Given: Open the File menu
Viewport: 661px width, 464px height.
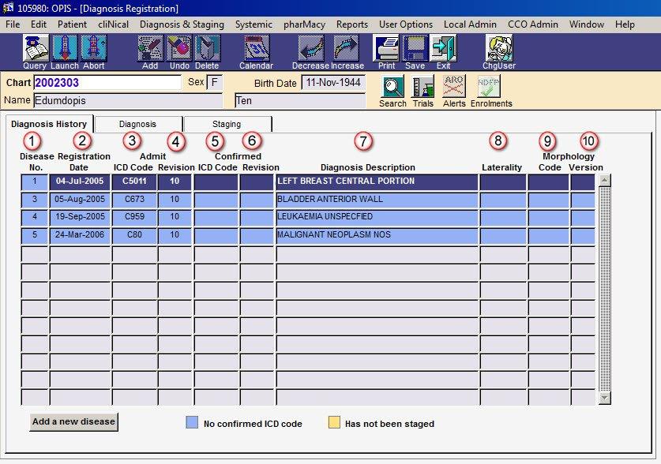Looking at the screenshot, I should point(13,24).
